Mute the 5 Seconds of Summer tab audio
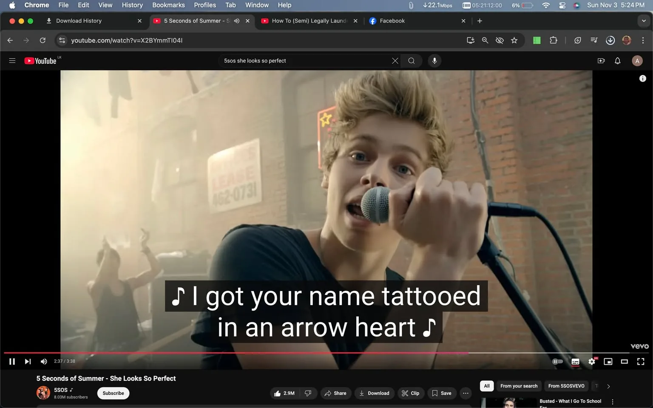Screen dimensions: 653x408 (237, 20)
